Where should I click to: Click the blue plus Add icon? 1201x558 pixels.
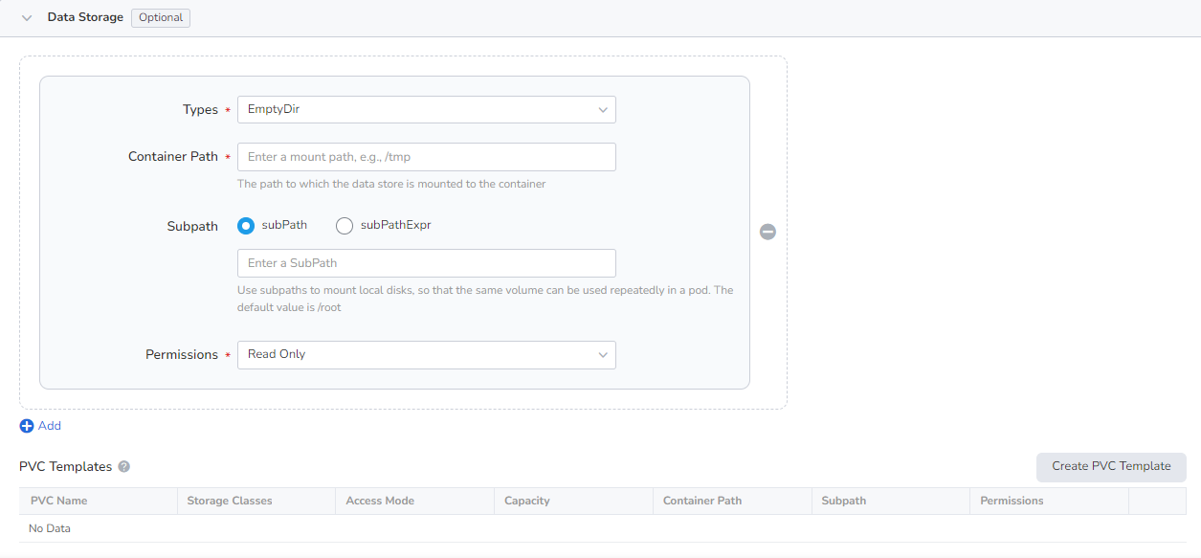point(27,426)
